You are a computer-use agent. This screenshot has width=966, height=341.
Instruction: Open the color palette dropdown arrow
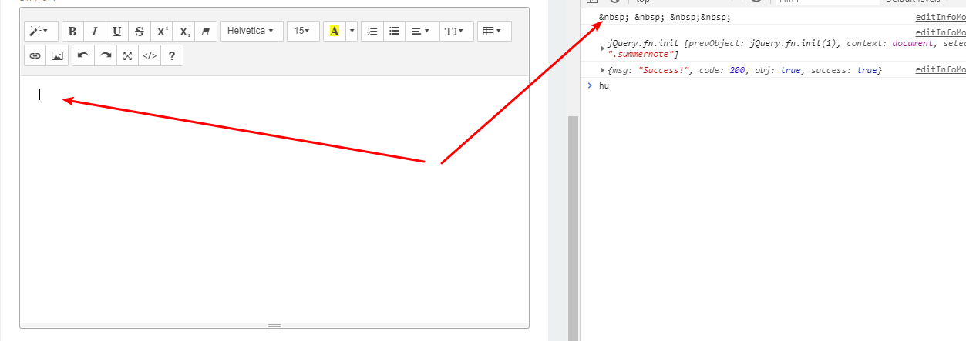pyautogui.click(x=352, y=31)
